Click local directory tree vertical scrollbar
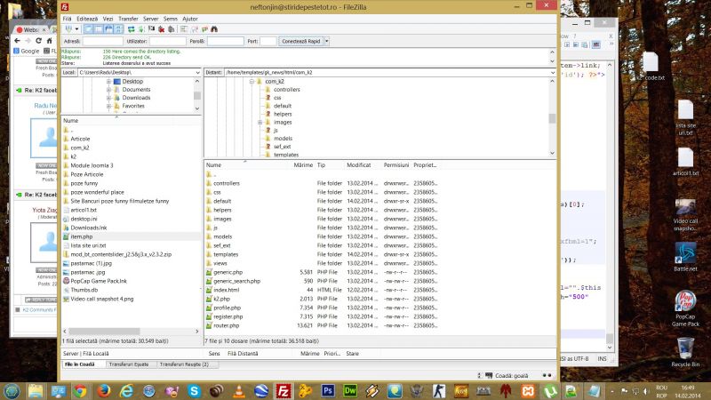711x400 pixels. (196, 95)
